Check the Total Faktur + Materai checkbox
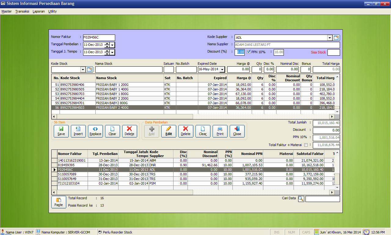Image resolution: width=391 pixels, height=235 pixels. (x=306, y=145)
